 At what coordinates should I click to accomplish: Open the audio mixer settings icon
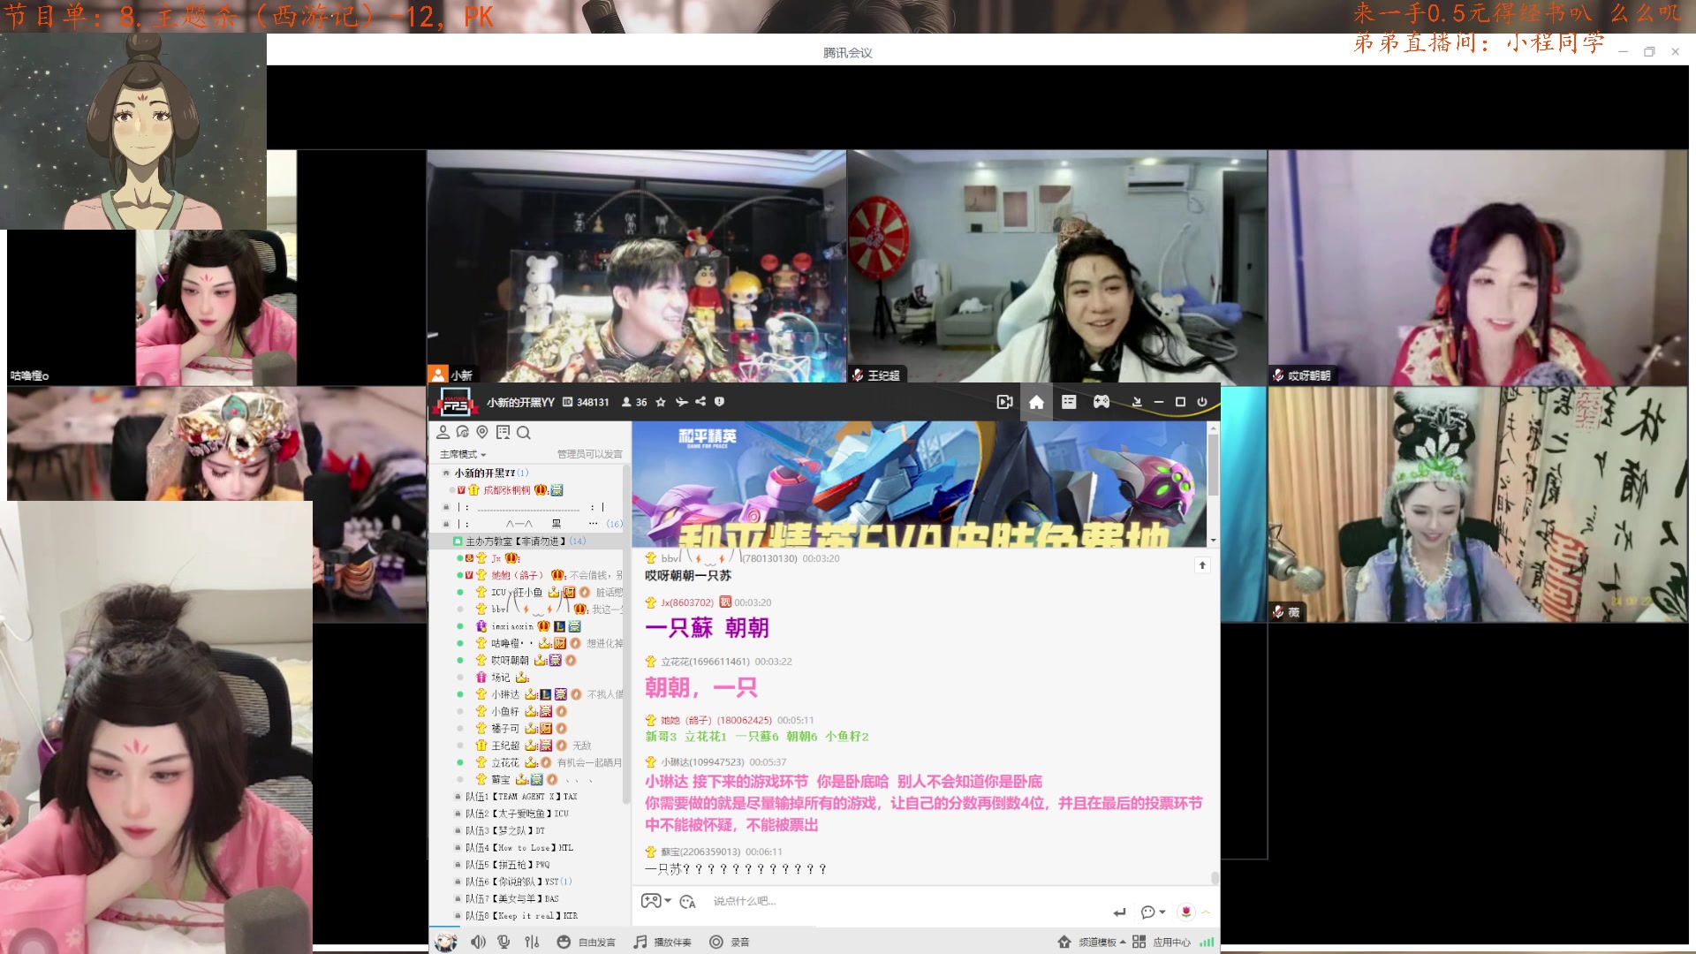tap(532, 942)
